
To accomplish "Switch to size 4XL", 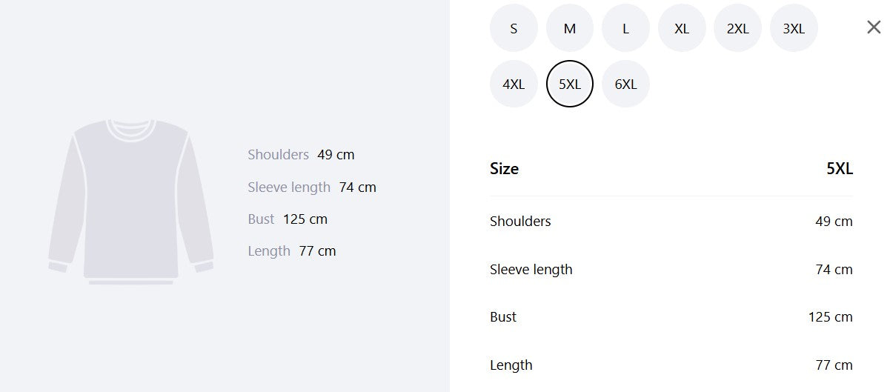I will click(514, 84).
